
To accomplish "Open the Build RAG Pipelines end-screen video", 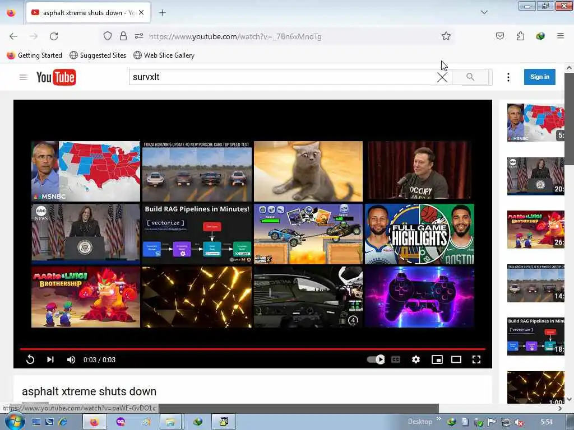I will (197, 234).
